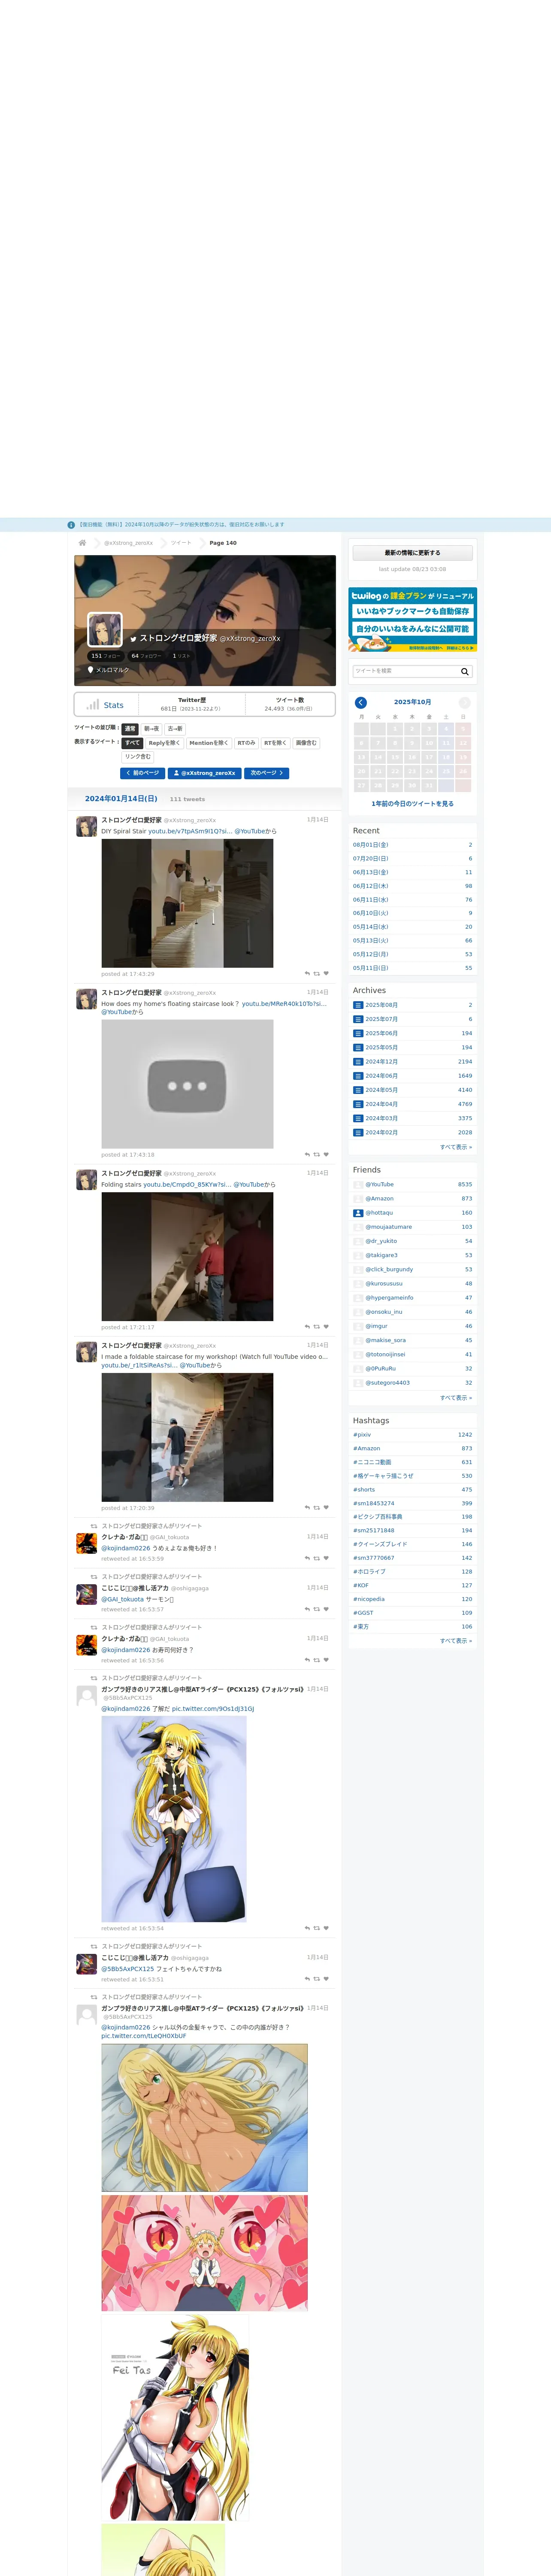Open the 64 フォロワー count
Screen dimensions: 551x2576
point(146,656)
